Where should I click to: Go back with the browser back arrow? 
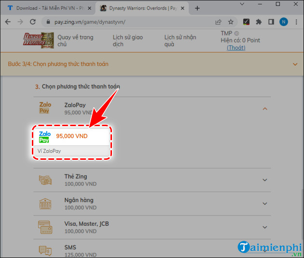[8, 22]
